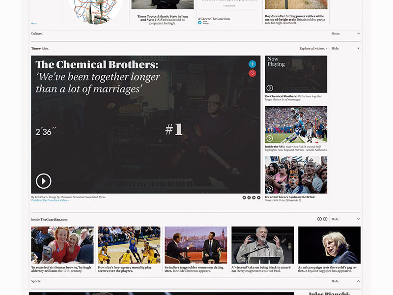Open the Theresa May photo article
The width and height of the screenshot is (393, 295).
(x=329, y=245)
